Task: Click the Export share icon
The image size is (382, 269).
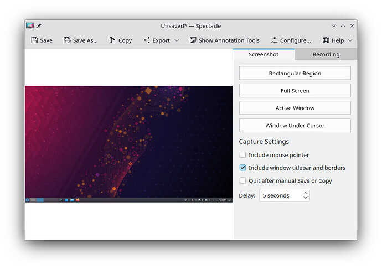Action: [147, 40]
